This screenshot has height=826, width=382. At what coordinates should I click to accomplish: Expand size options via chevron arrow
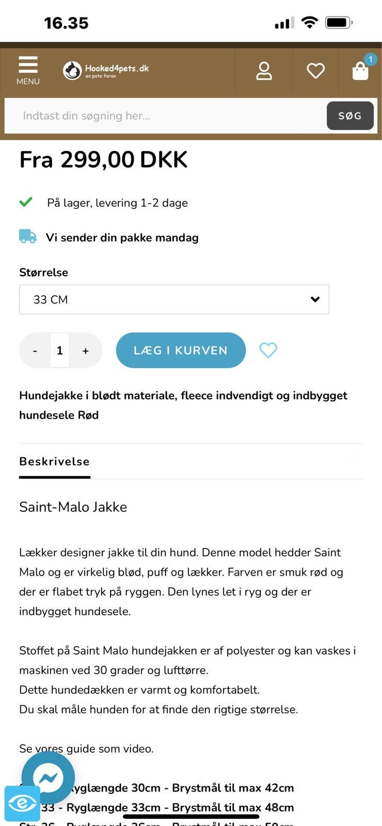coord(315,299)
